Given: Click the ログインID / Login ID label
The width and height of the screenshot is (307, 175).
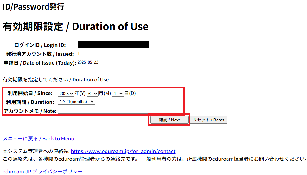Looking at the screenshot, I should [x=40, y=45].
